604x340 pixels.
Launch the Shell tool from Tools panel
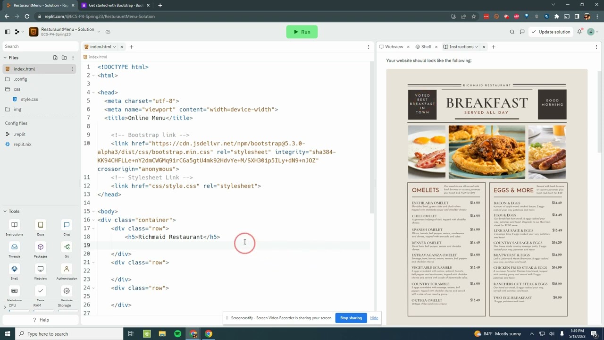click(x=14, y=272)
